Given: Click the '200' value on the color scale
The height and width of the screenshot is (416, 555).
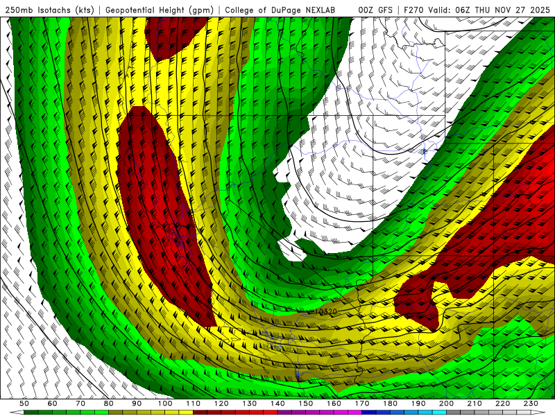Looking at the screenshot, I should click(447, 403).
